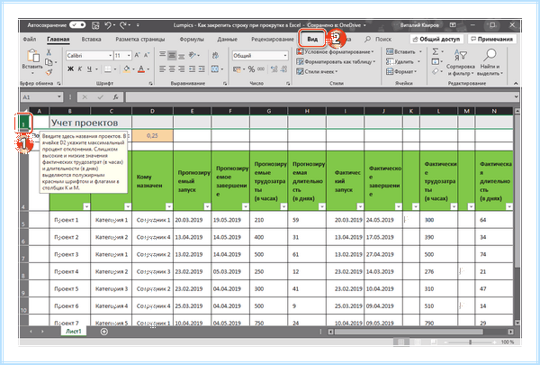Open filter dropdown for Прогнозируемый запуск column
The image size is (540, 365).
pos(207,206)
